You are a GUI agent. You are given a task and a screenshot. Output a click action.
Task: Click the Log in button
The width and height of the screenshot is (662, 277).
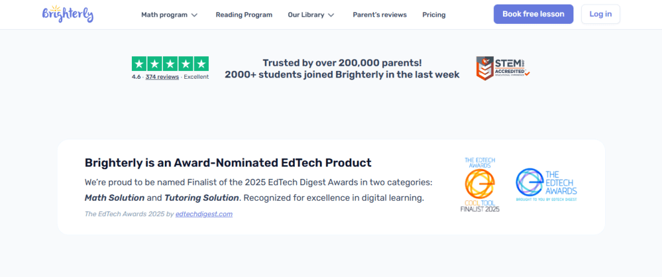click(x=600, y=14)
